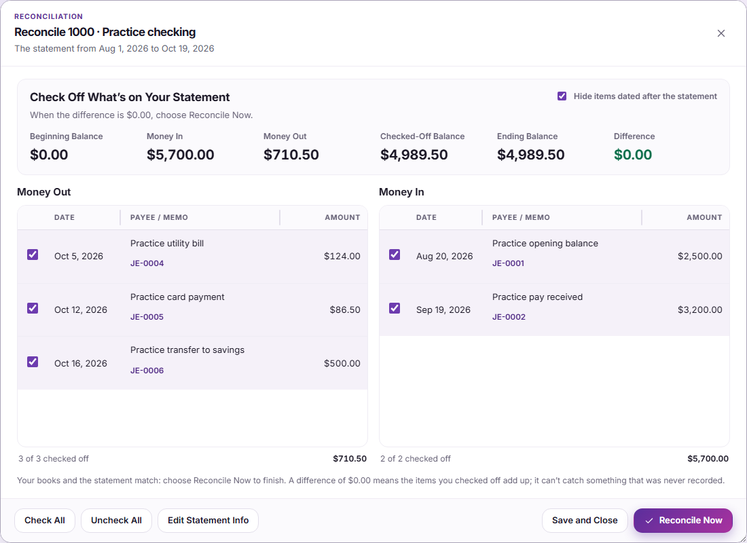Click the Practice utility bill memo text
Viewport: 747px width, 543px height.
167,244
